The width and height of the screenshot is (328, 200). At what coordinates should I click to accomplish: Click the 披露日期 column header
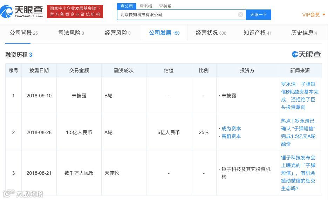coord(39,70)
